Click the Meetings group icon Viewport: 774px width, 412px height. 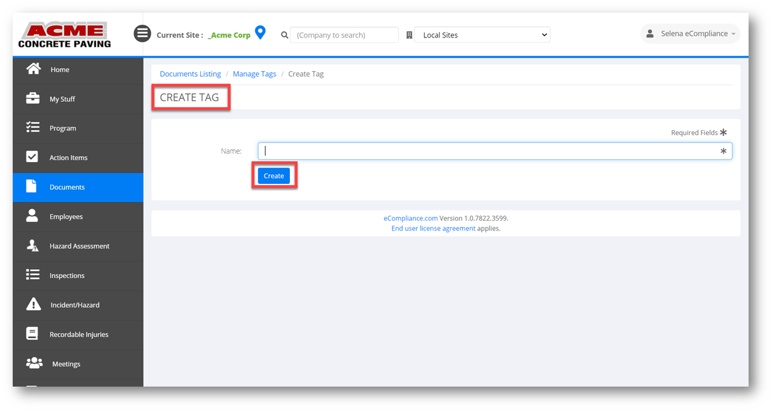pos(34,363)
